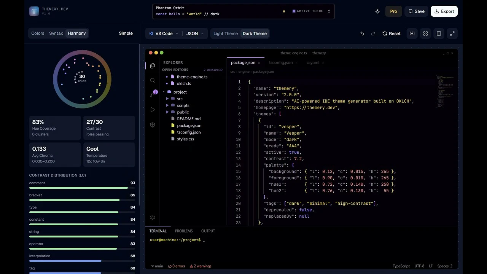Click the hue wheel harmony chart
The image size is (487, 274).
(x=82, y=79)
